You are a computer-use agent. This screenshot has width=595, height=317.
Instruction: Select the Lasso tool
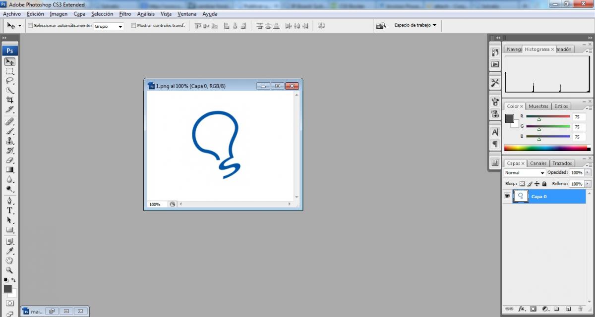[9, 81]
